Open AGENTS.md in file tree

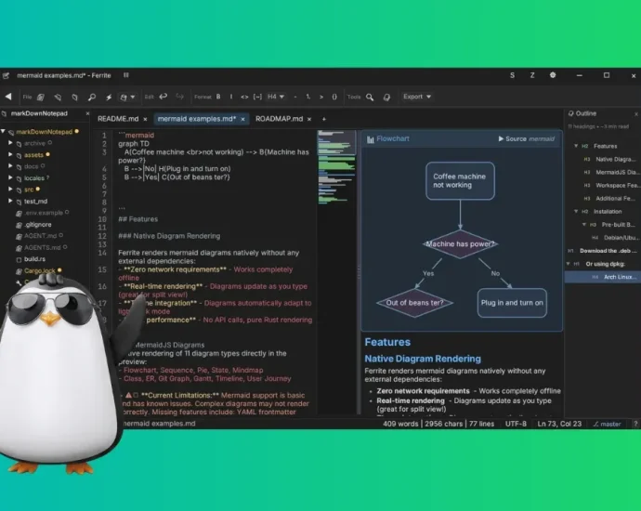click(41, 248)
